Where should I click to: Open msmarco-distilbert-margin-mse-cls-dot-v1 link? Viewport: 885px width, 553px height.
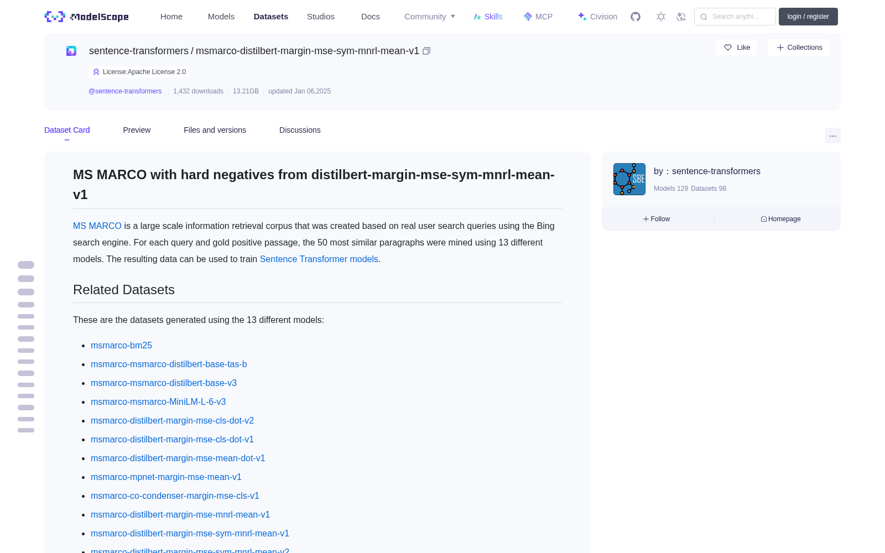click(172, 439)
